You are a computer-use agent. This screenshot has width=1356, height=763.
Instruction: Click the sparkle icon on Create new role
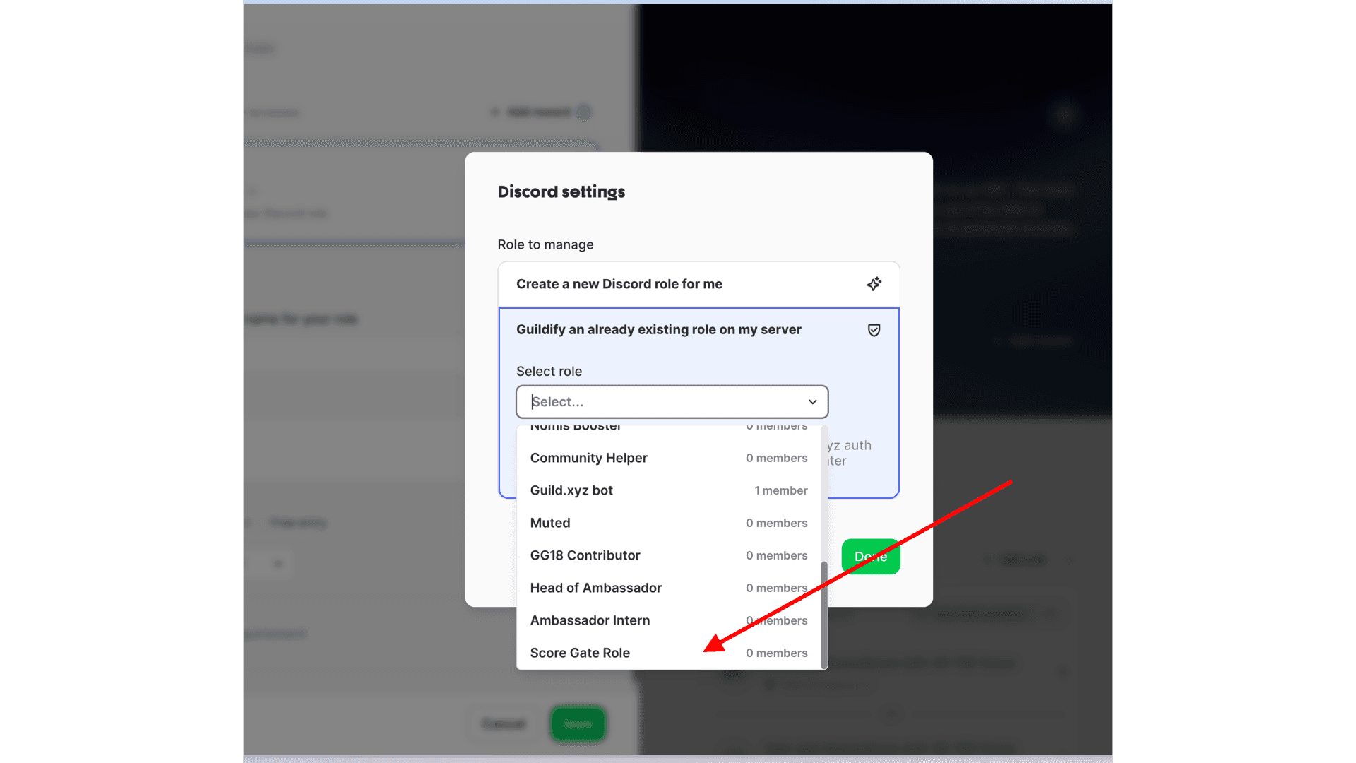coord(874,284)
